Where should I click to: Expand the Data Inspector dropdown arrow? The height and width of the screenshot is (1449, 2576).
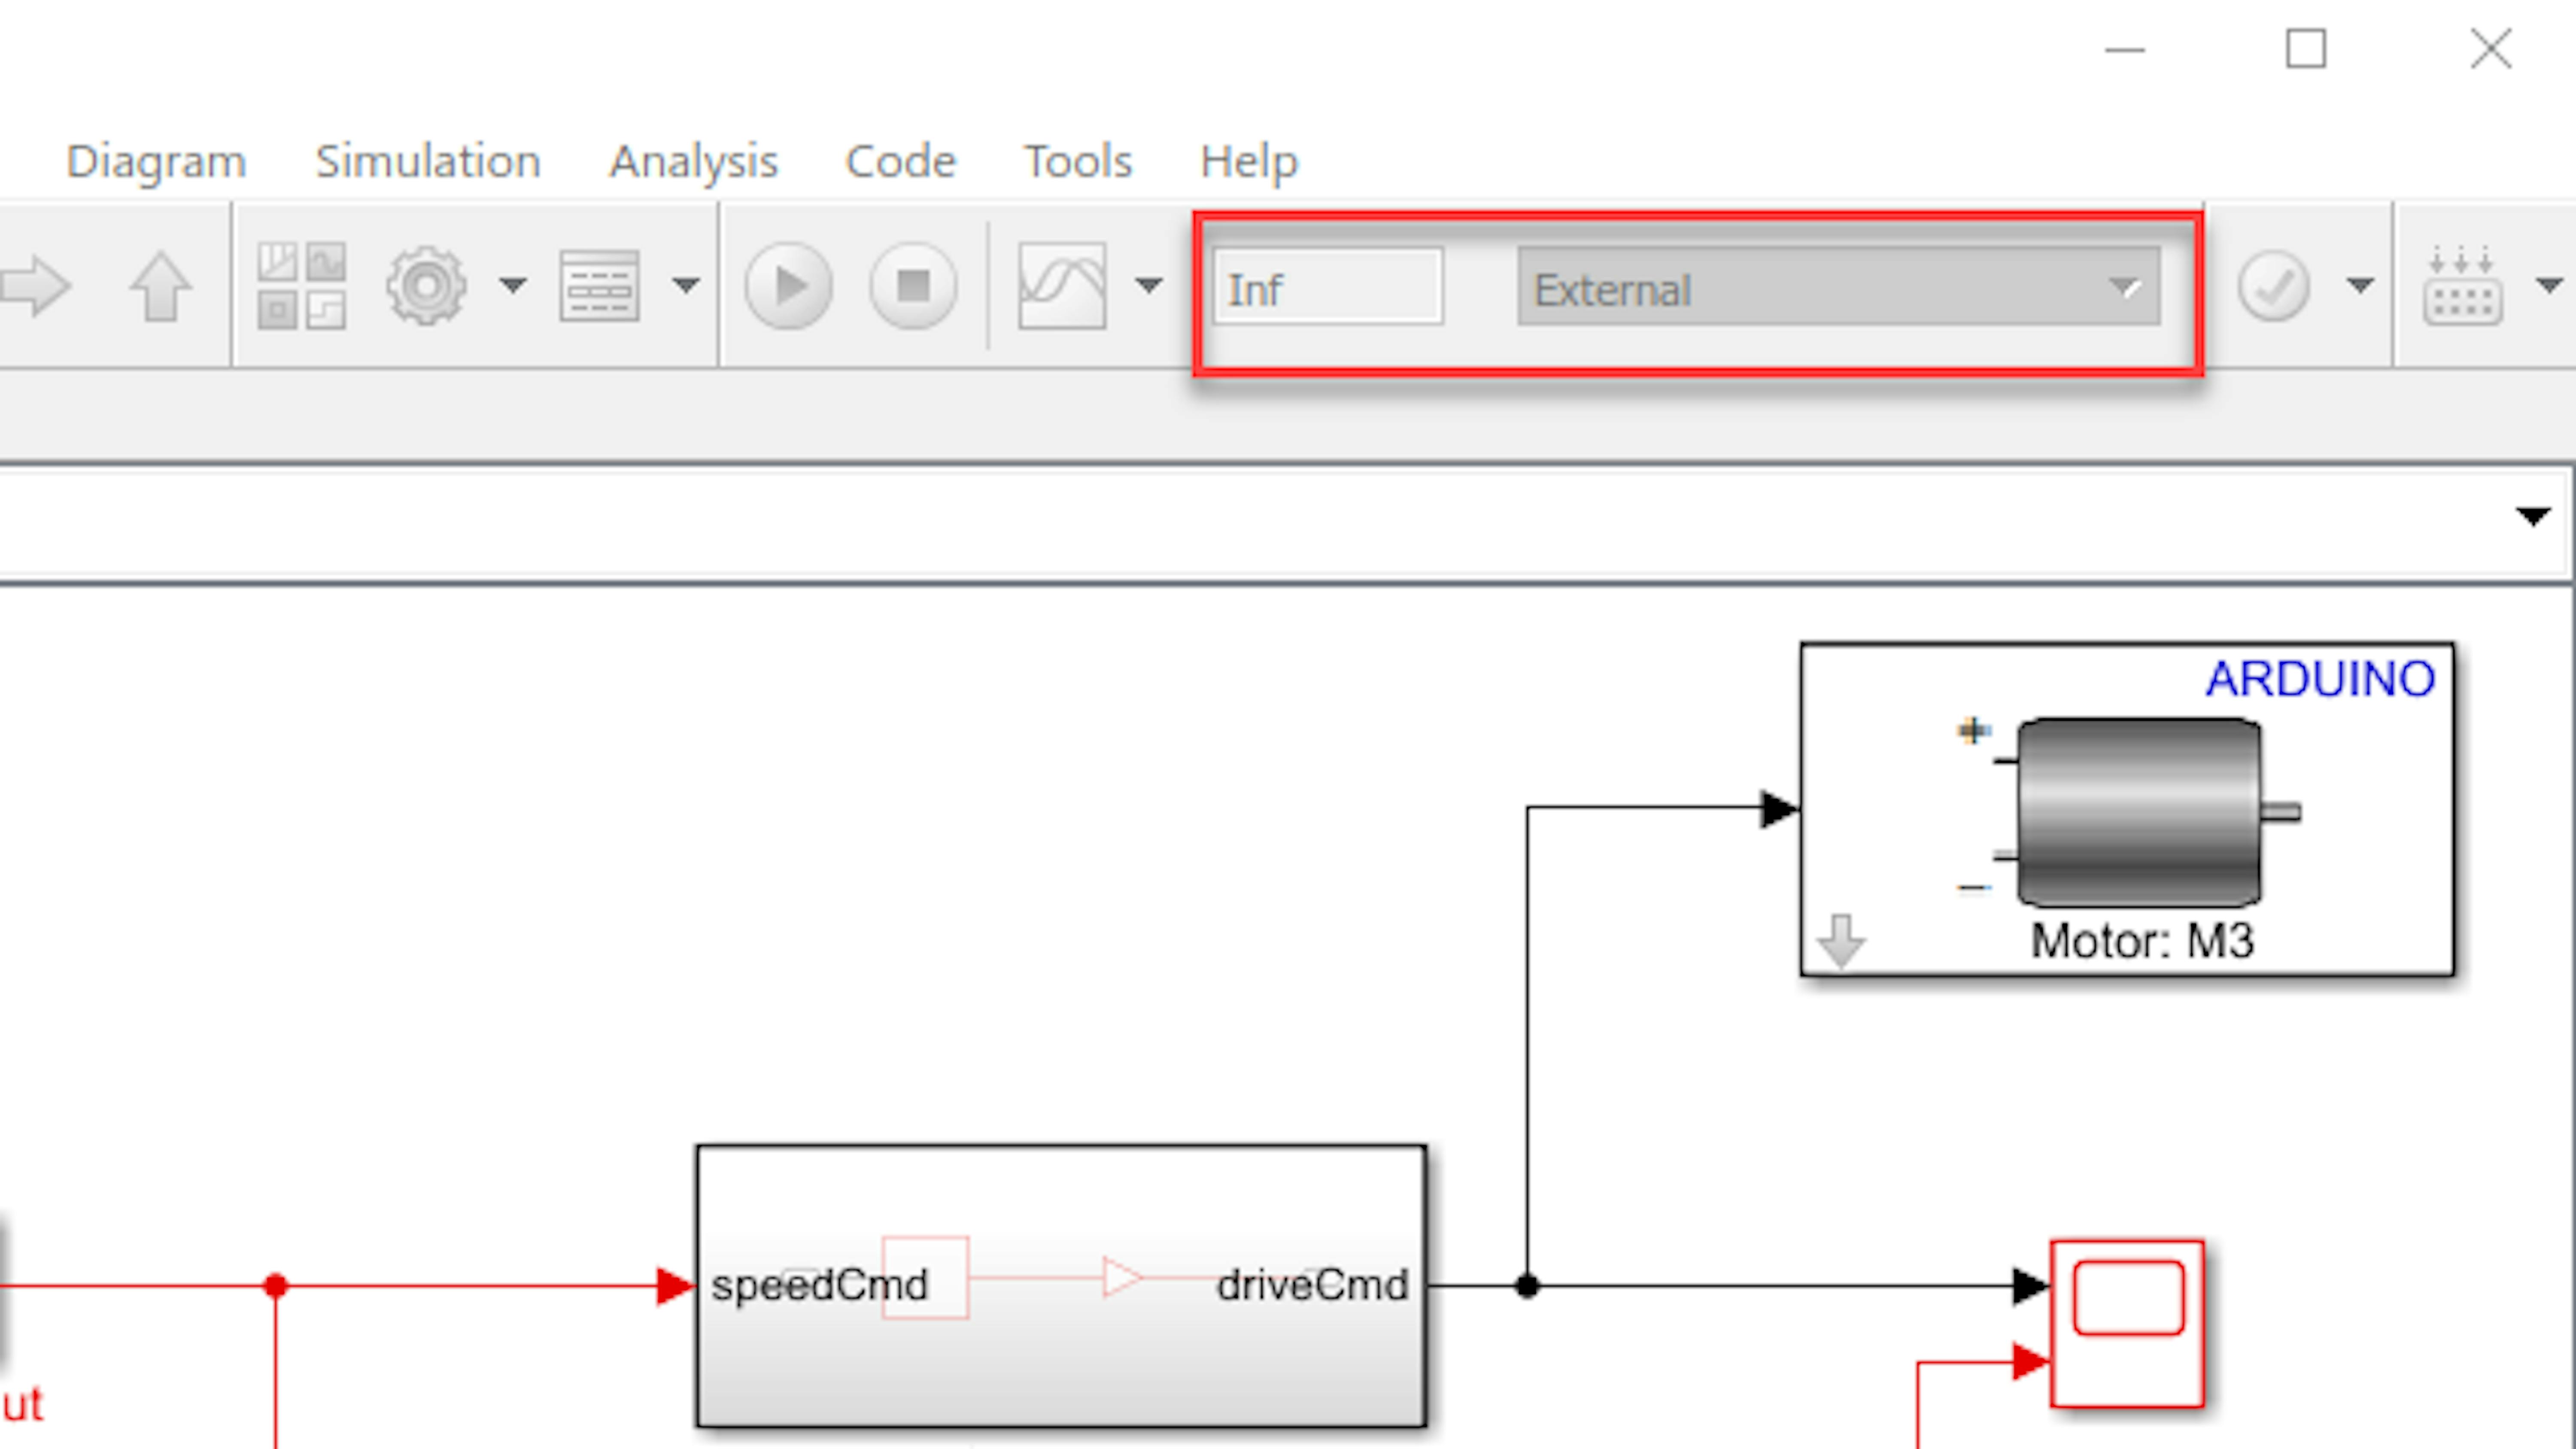pos(1149,286)
